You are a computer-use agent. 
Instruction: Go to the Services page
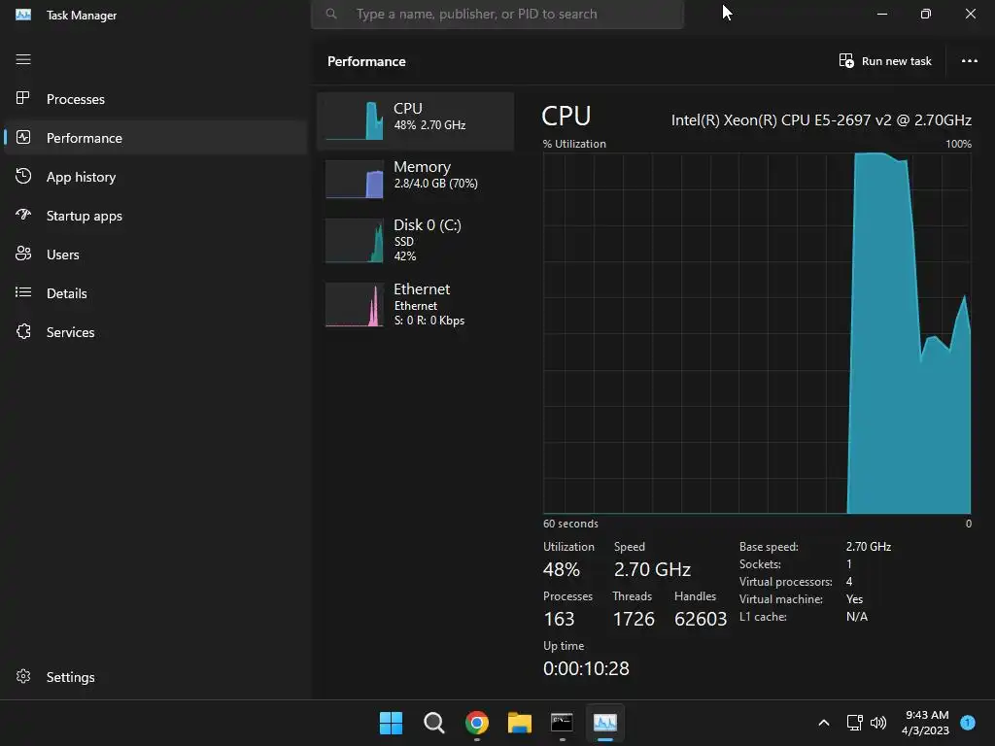tap(155, 332)
